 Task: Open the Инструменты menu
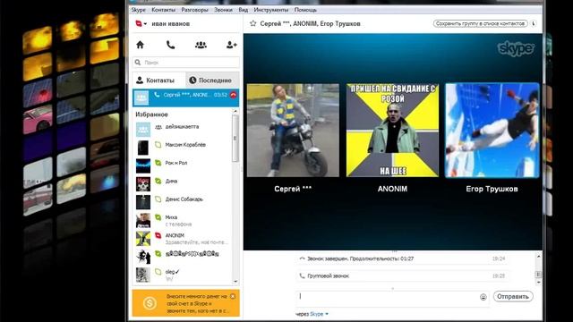coord(271,10)
